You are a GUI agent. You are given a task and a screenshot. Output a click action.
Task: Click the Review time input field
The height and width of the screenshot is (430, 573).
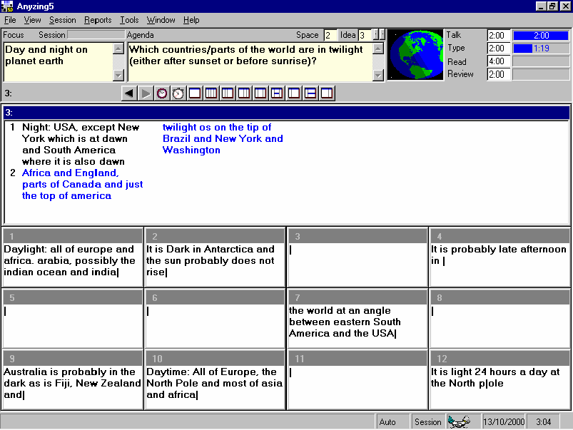pyautogui.click(x=499, y=75)
